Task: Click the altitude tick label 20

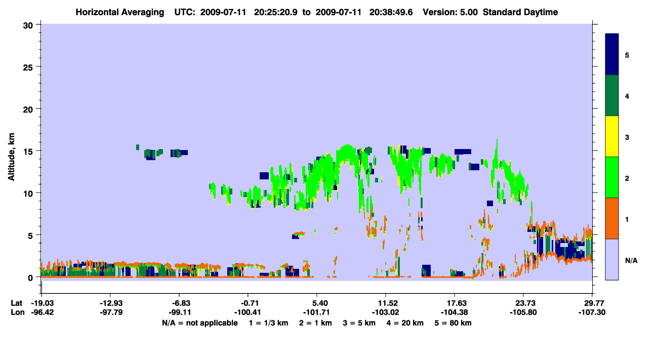Action: click(x=29, y=109)
